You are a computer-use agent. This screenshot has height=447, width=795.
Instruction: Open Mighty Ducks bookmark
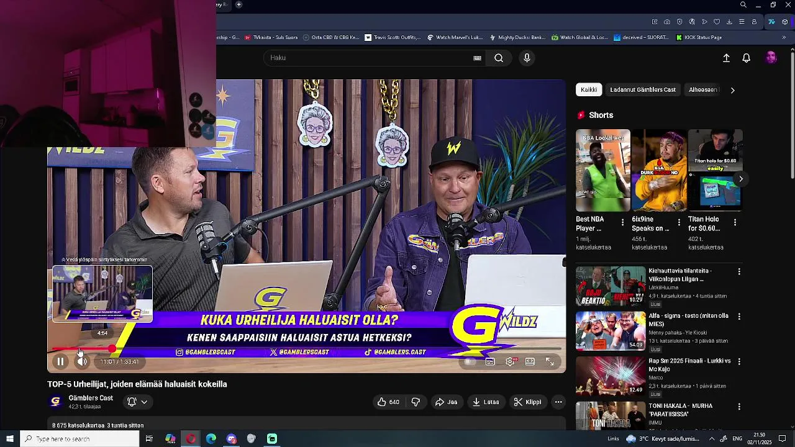pyautogui.click(x=517, y=37)
